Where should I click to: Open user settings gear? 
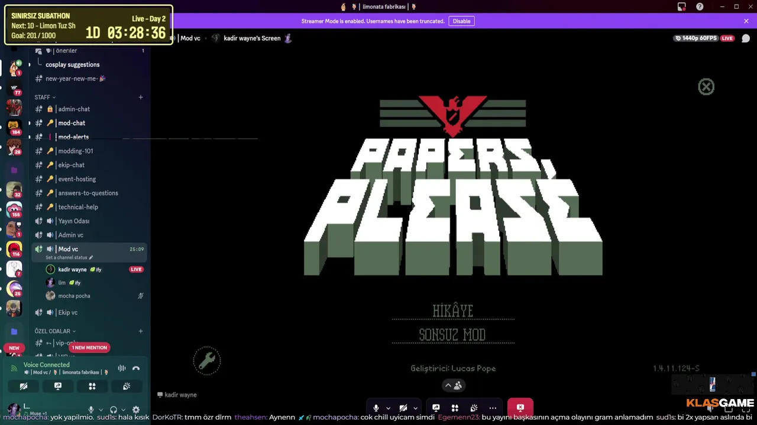136,410
